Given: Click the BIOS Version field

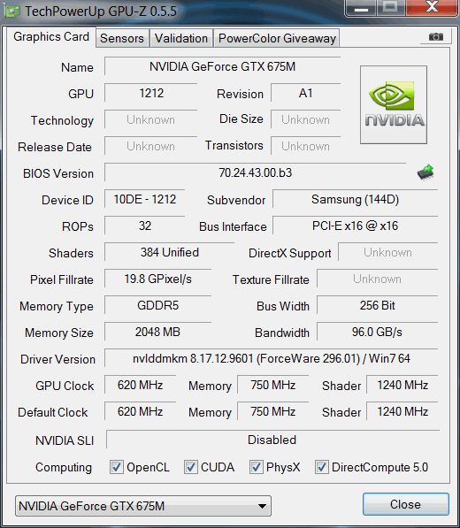Looking at the screenshot, I should [x=256, y=172].
